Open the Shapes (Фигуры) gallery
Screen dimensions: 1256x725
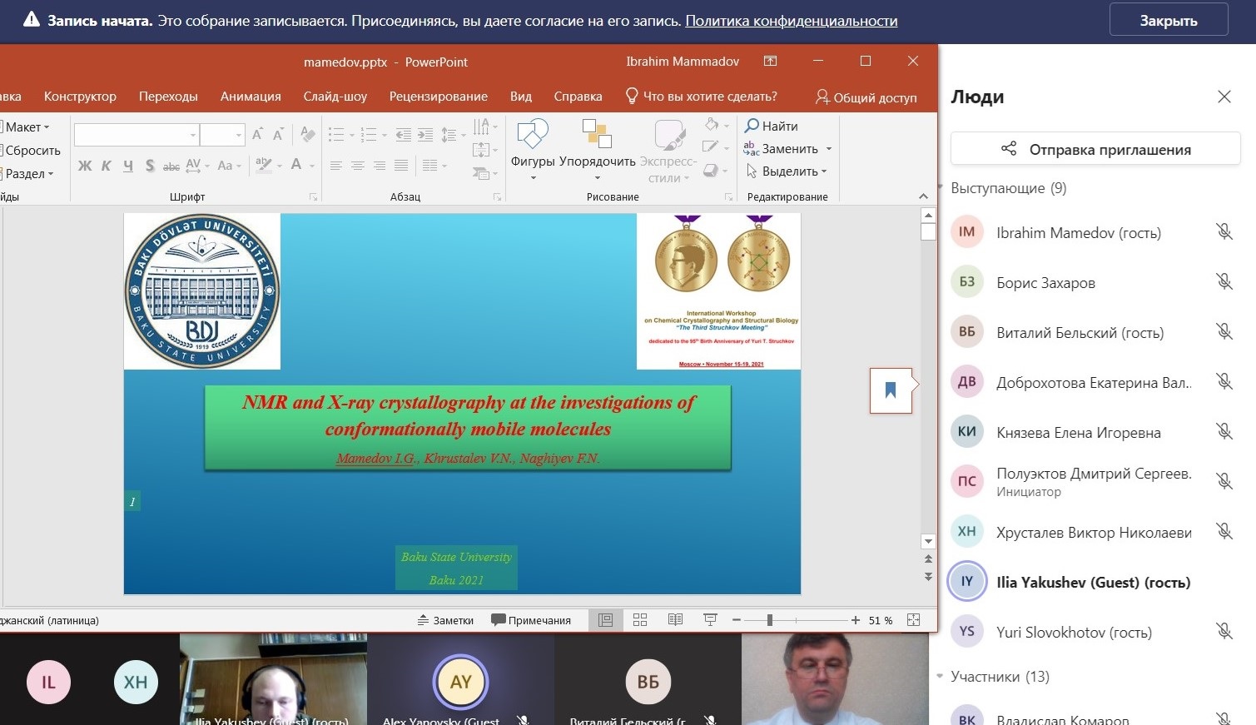point(533,135)
